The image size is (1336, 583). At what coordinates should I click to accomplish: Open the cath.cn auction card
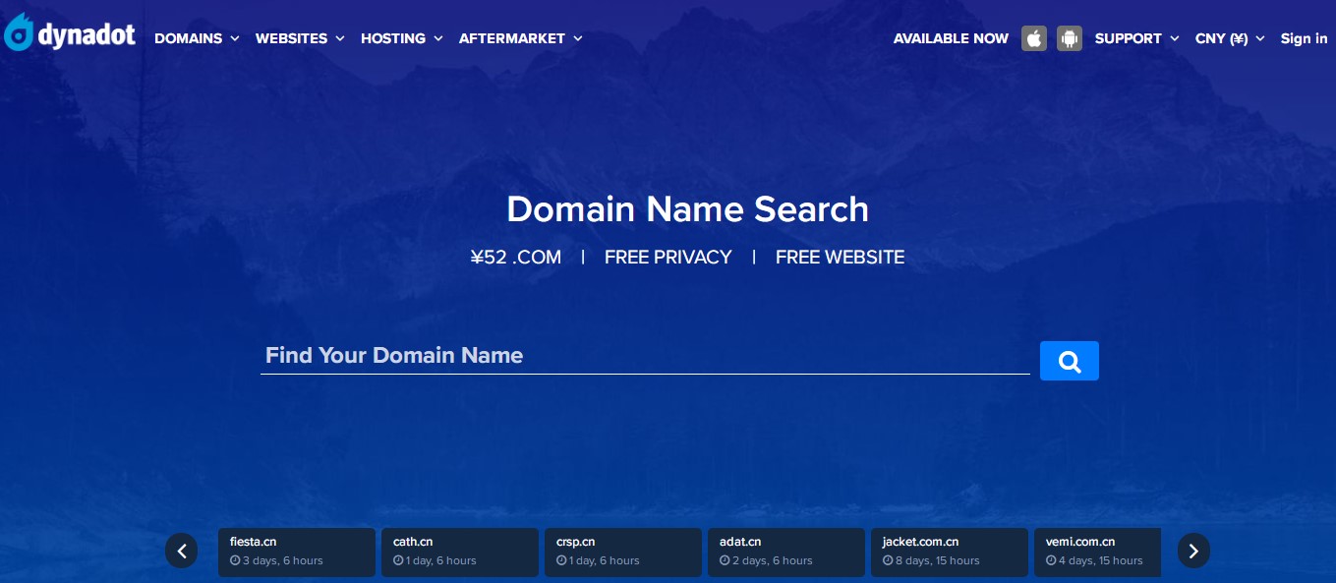[x=460, y=553]
